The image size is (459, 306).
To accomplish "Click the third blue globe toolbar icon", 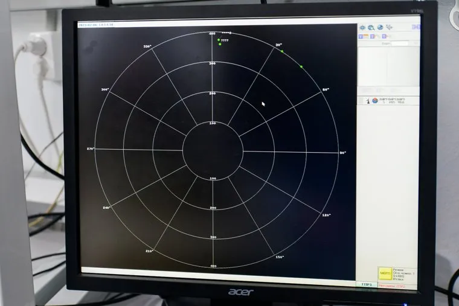I will click(x=380, y=28).
